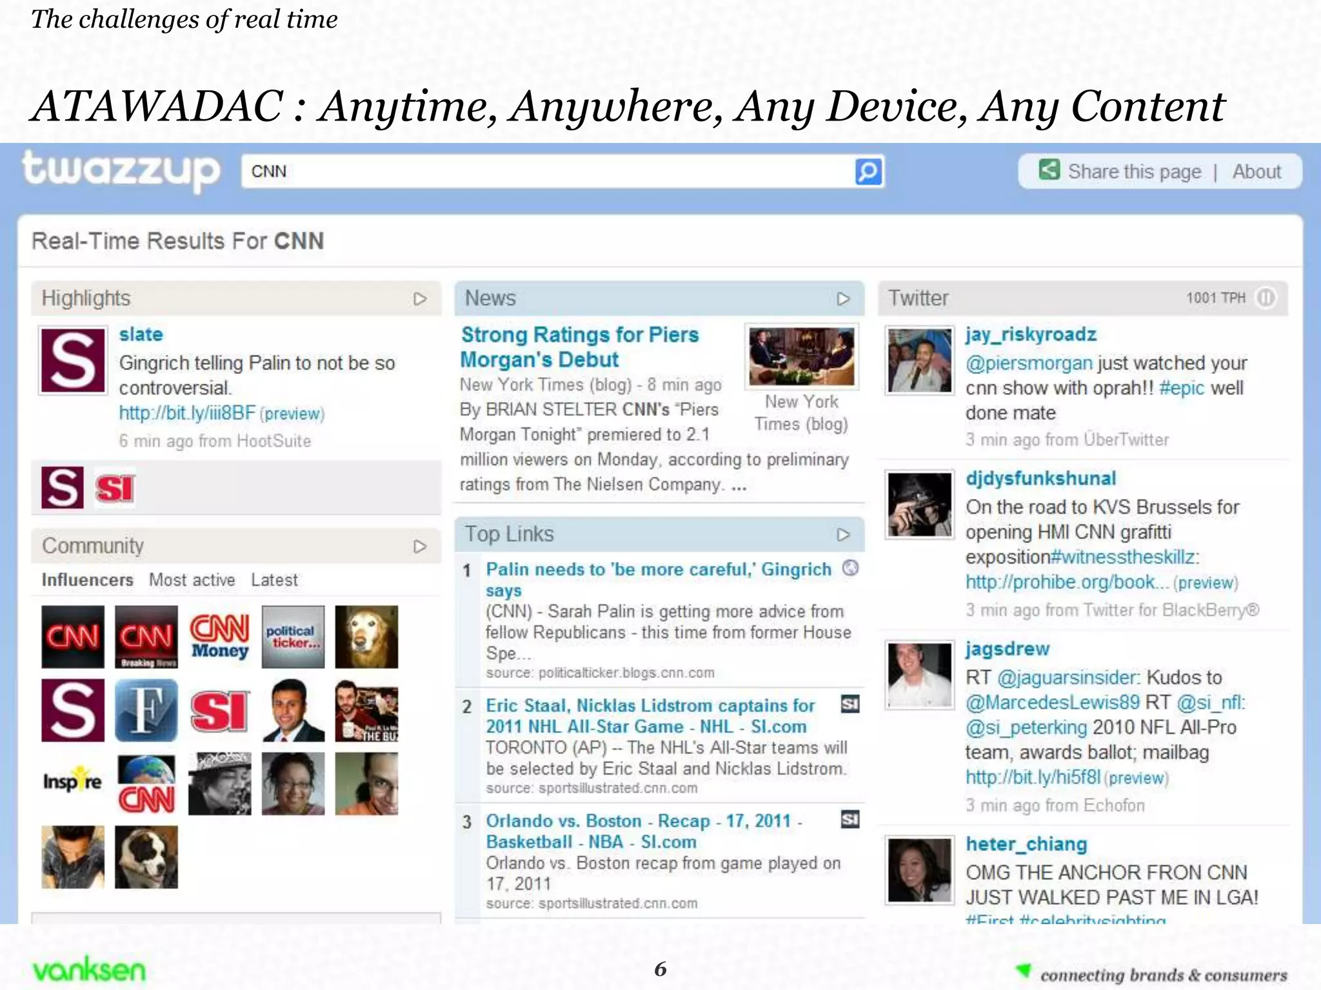
Task: Click the blue F community avatar
Action: [146, 710]
